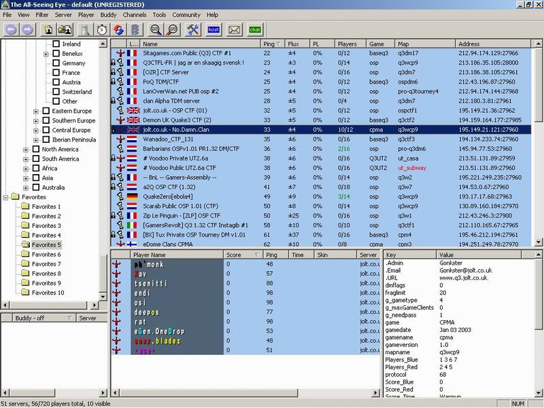544x408 pixels.
Task: Click the group photo toolbar icon
Action: coord(65,29)
